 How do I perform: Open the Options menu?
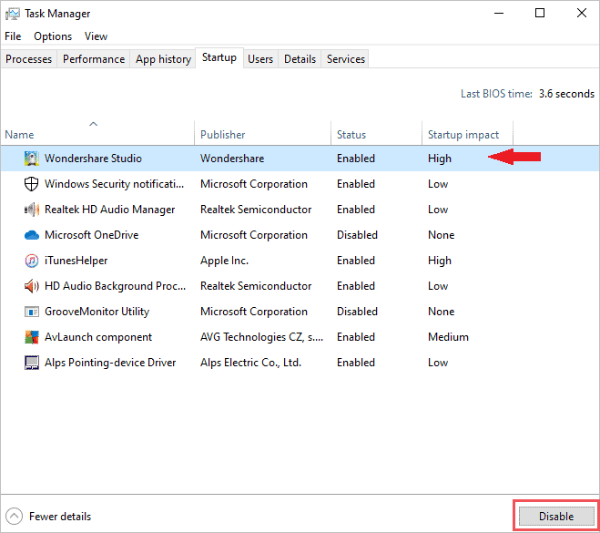(53, 36)
